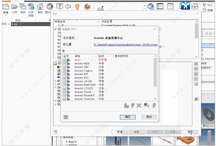Viewport: 216px width, 146px height.
Task: Click the back arrow ribbon icon
Action: point(68,6)
